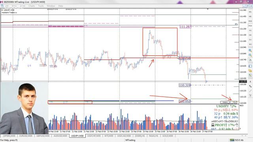
Task: Switch to the GBPUSD,M30 chart tab
Action: [x=43, y=136]
